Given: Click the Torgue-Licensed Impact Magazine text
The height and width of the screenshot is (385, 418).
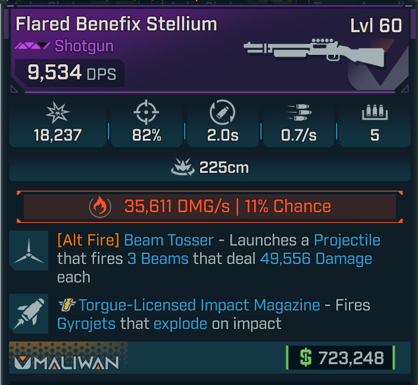Looking at the screenshot, I should pyautogui.click(x=199, y=305).
